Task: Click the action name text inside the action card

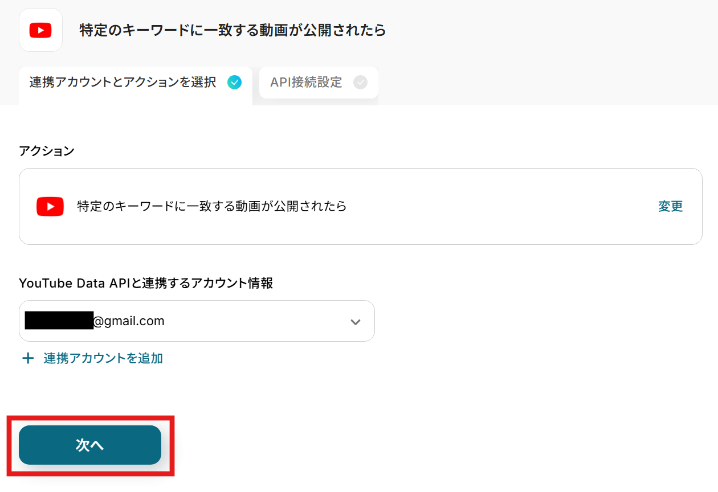Action: pos(212,206)
